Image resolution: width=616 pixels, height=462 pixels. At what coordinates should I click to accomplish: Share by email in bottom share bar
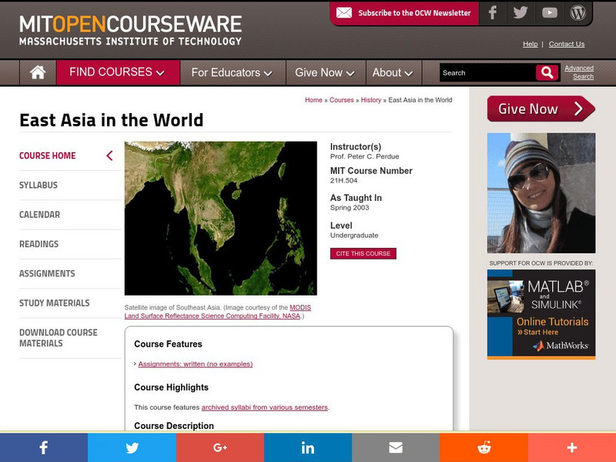tap(396, 447)
